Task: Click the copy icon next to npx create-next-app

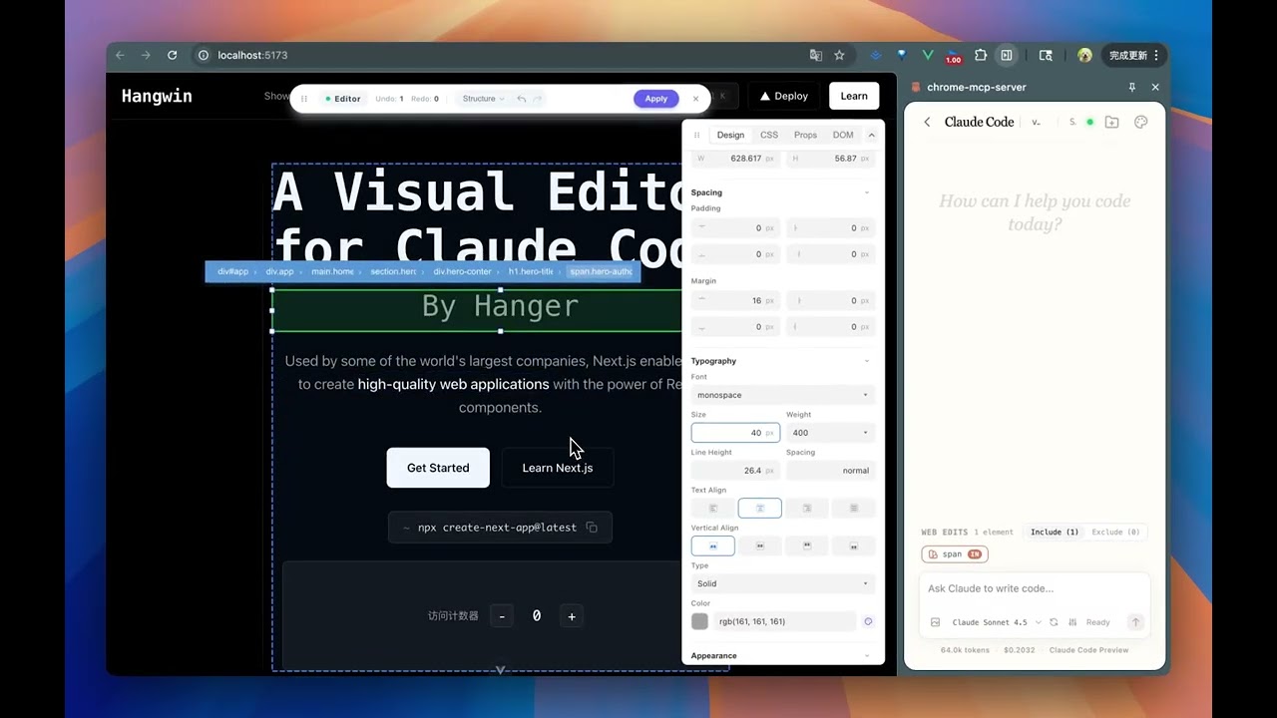Action: [592, 527]
